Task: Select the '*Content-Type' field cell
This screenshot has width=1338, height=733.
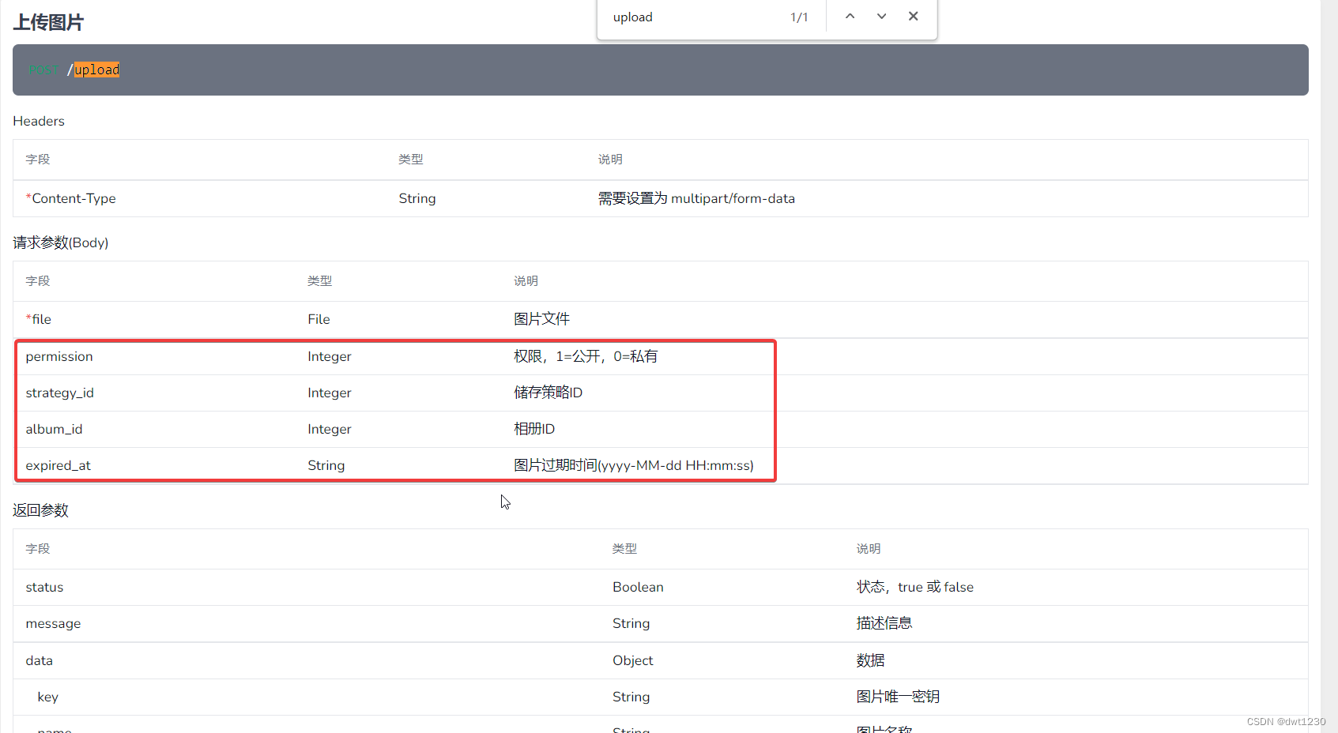Action: (71, 198)
